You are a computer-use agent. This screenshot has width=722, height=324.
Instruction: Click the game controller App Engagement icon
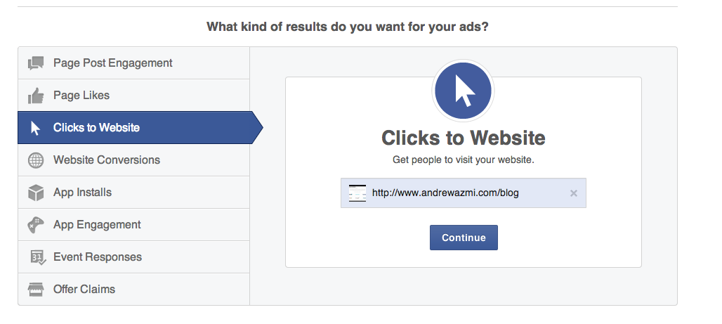pyautogui.click(x=36, y=225)
